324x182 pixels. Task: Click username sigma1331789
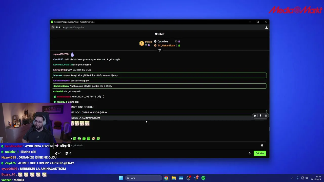61,54
